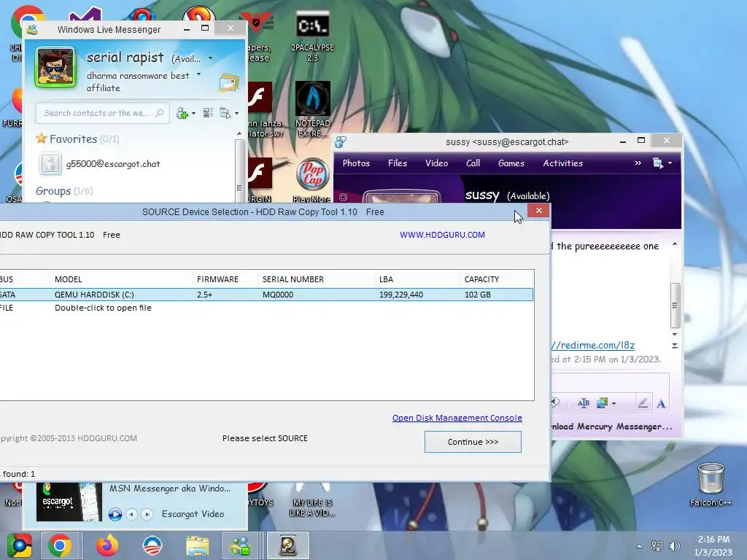
Task: Open the PopCap Play More desktop icon
Action: pos(312,180)
